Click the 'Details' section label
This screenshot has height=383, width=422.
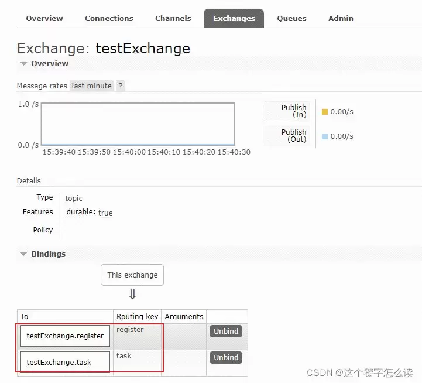(x=29, y=181)
